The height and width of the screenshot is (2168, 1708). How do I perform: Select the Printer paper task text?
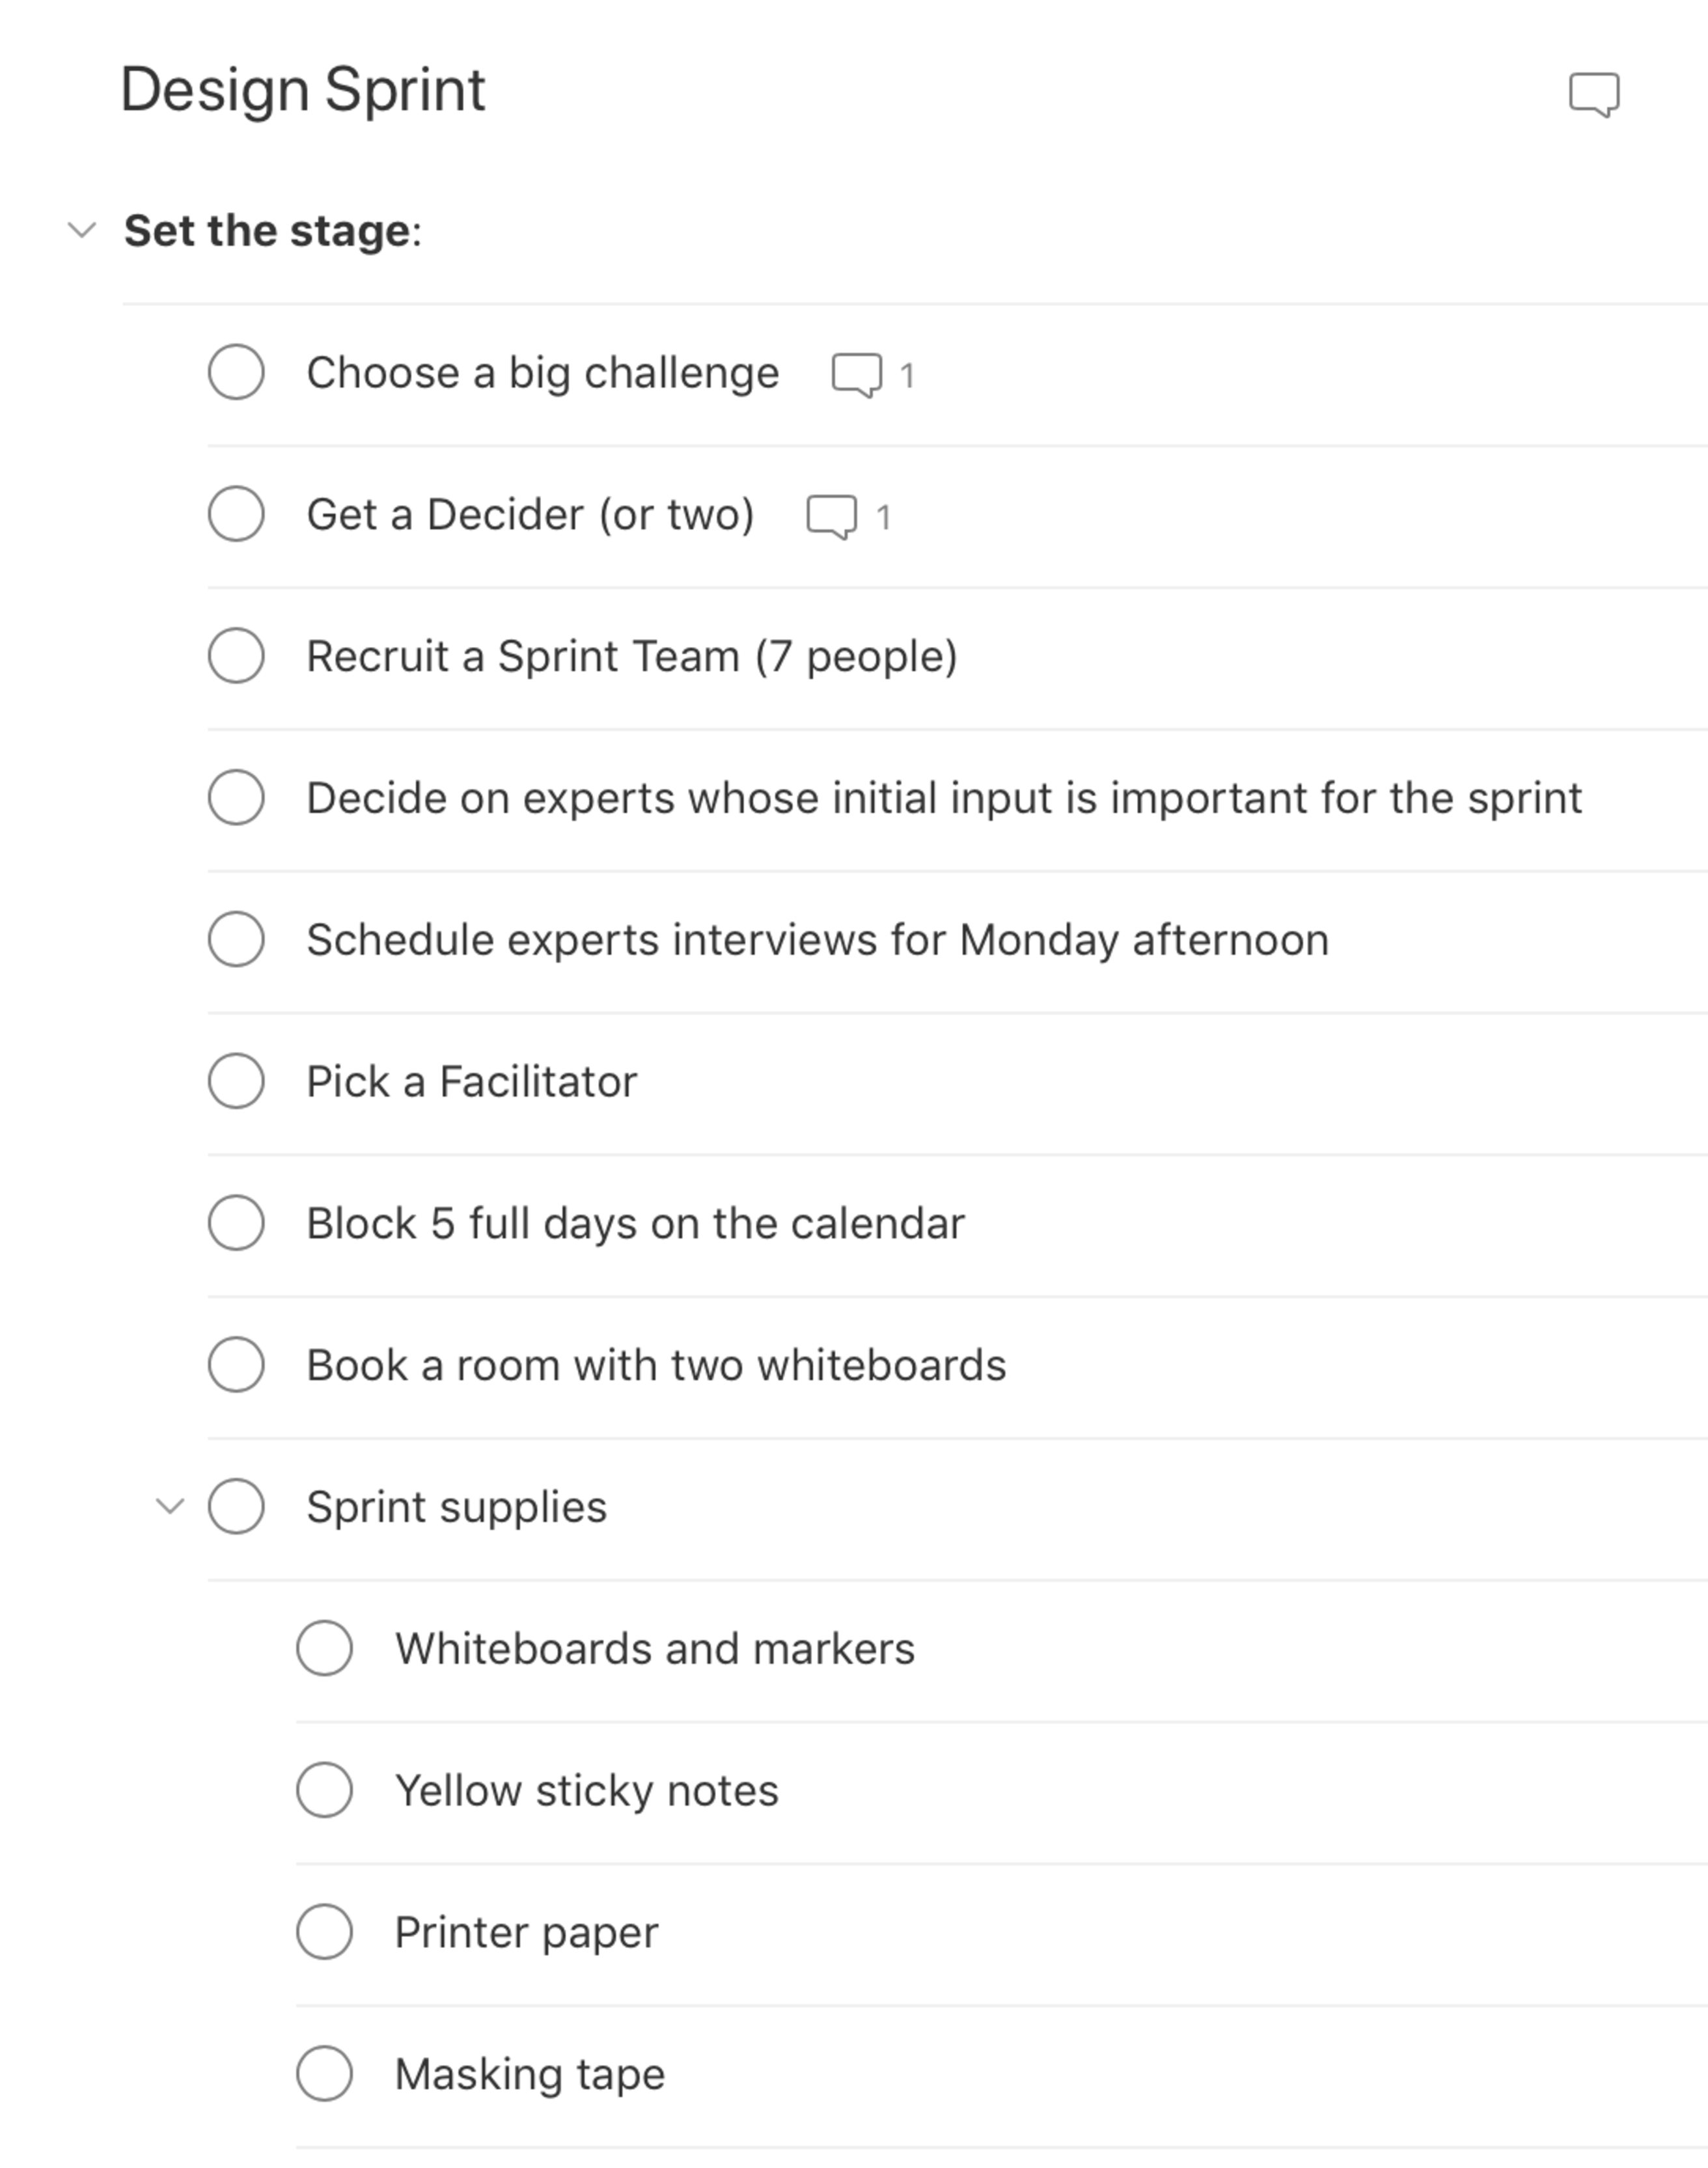(x=526, y=1932)
